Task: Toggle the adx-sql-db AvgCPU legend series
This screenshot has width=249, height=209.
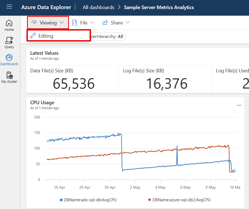Action: [88, 200]
